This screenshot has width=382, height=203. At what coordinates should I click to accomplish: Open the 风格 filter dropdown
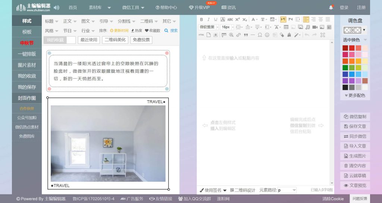pyautogui.click(x=51, y=31)
